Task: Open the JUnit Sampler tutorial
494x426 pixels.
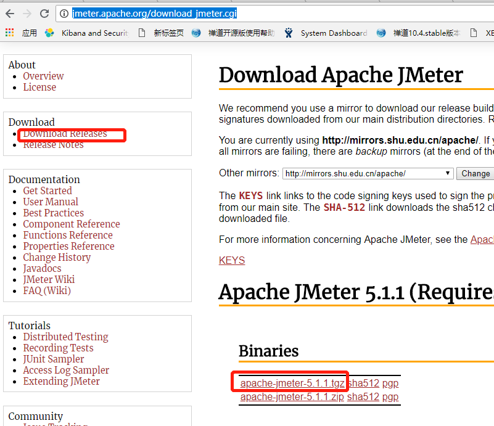Action: [x=54, y=359]
